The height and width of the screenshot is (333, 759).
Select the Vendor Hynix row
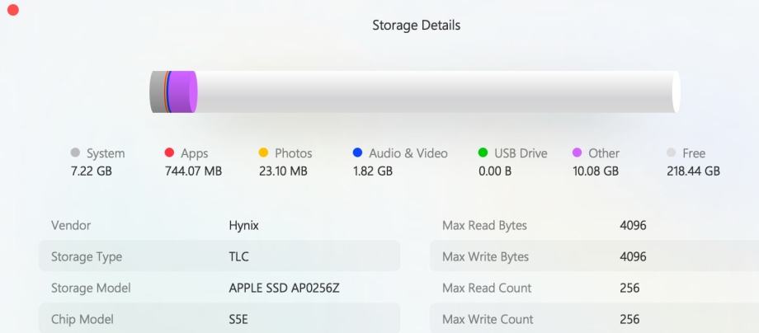tap(219, 225)
